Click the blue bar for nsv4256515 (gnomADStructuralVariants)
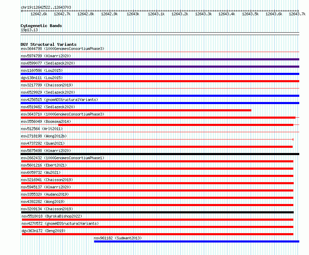The width and height of the screenshot is (309, 255). [160, 103]
